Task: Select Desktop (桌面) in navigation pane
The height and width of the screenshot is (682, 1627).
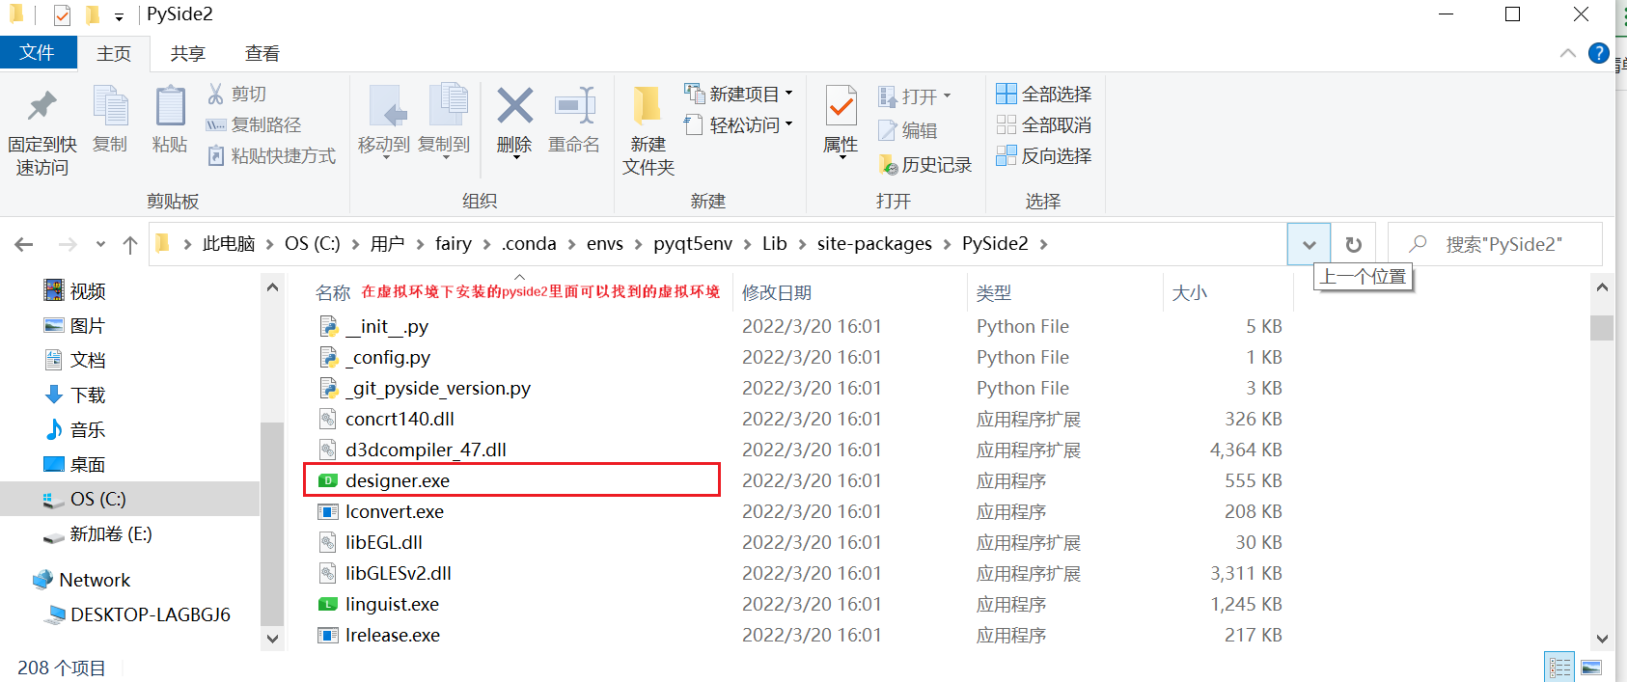Action: [87, 464]
